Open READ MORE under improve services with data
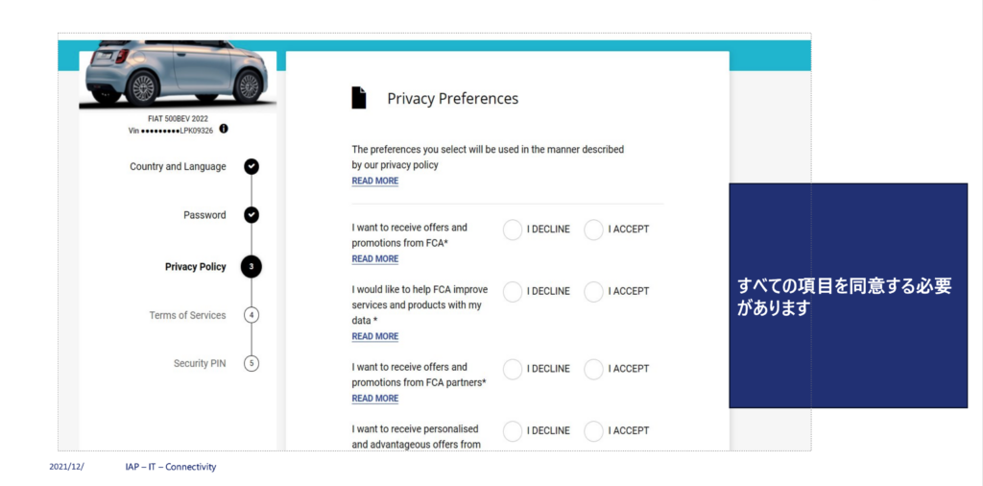The width and height of the screenshot is (983, 486). point(375,336)
